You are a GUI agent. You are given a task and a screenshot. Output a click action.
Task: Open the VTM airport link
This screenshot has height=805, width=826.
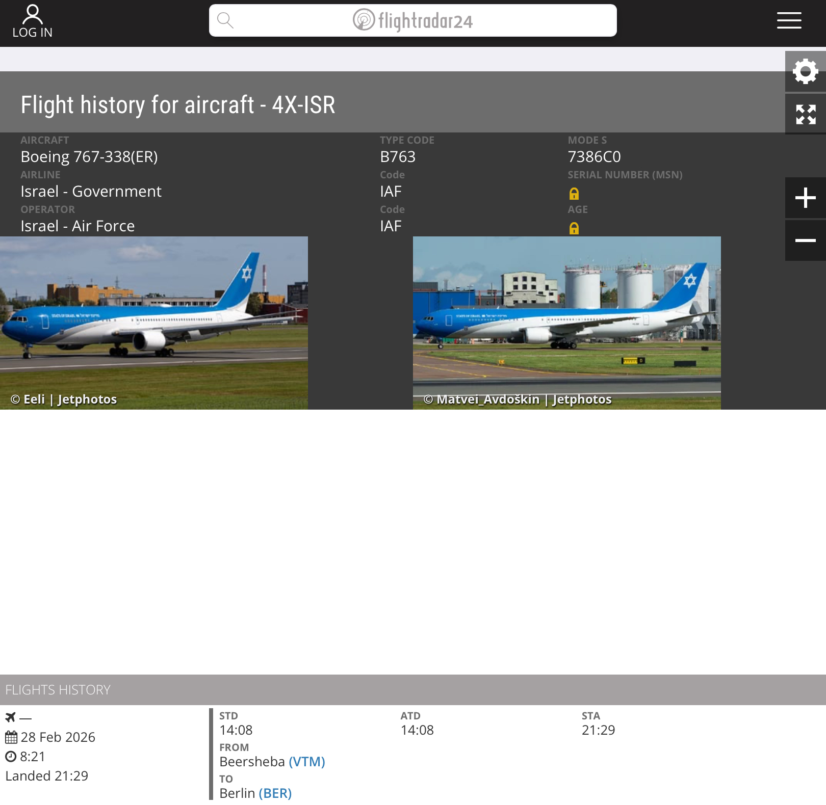pos(307,762)
